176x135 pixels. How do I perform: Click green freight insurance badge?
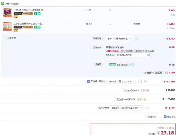[x=113, y=65]
